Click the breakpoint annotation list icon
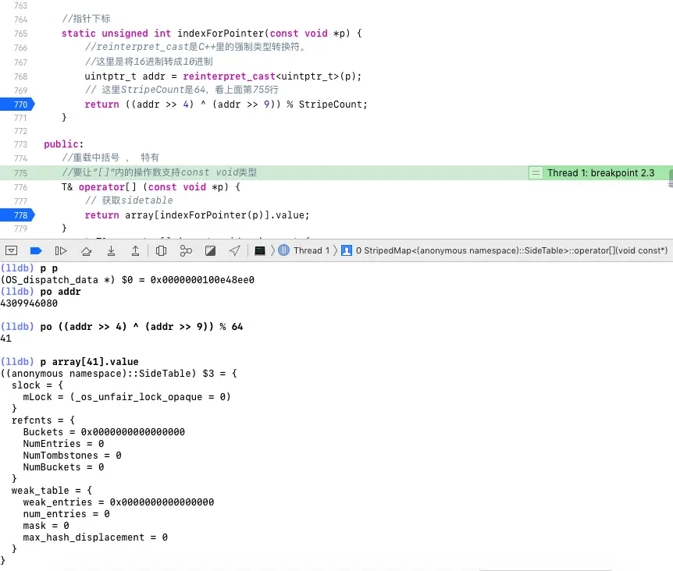The image size is (673, 571). pyautogui.click(x=536, y=172)
